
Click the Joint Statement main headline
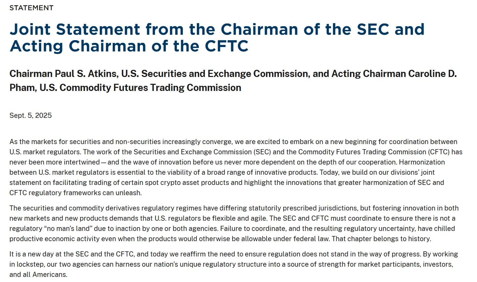(217, 37)
